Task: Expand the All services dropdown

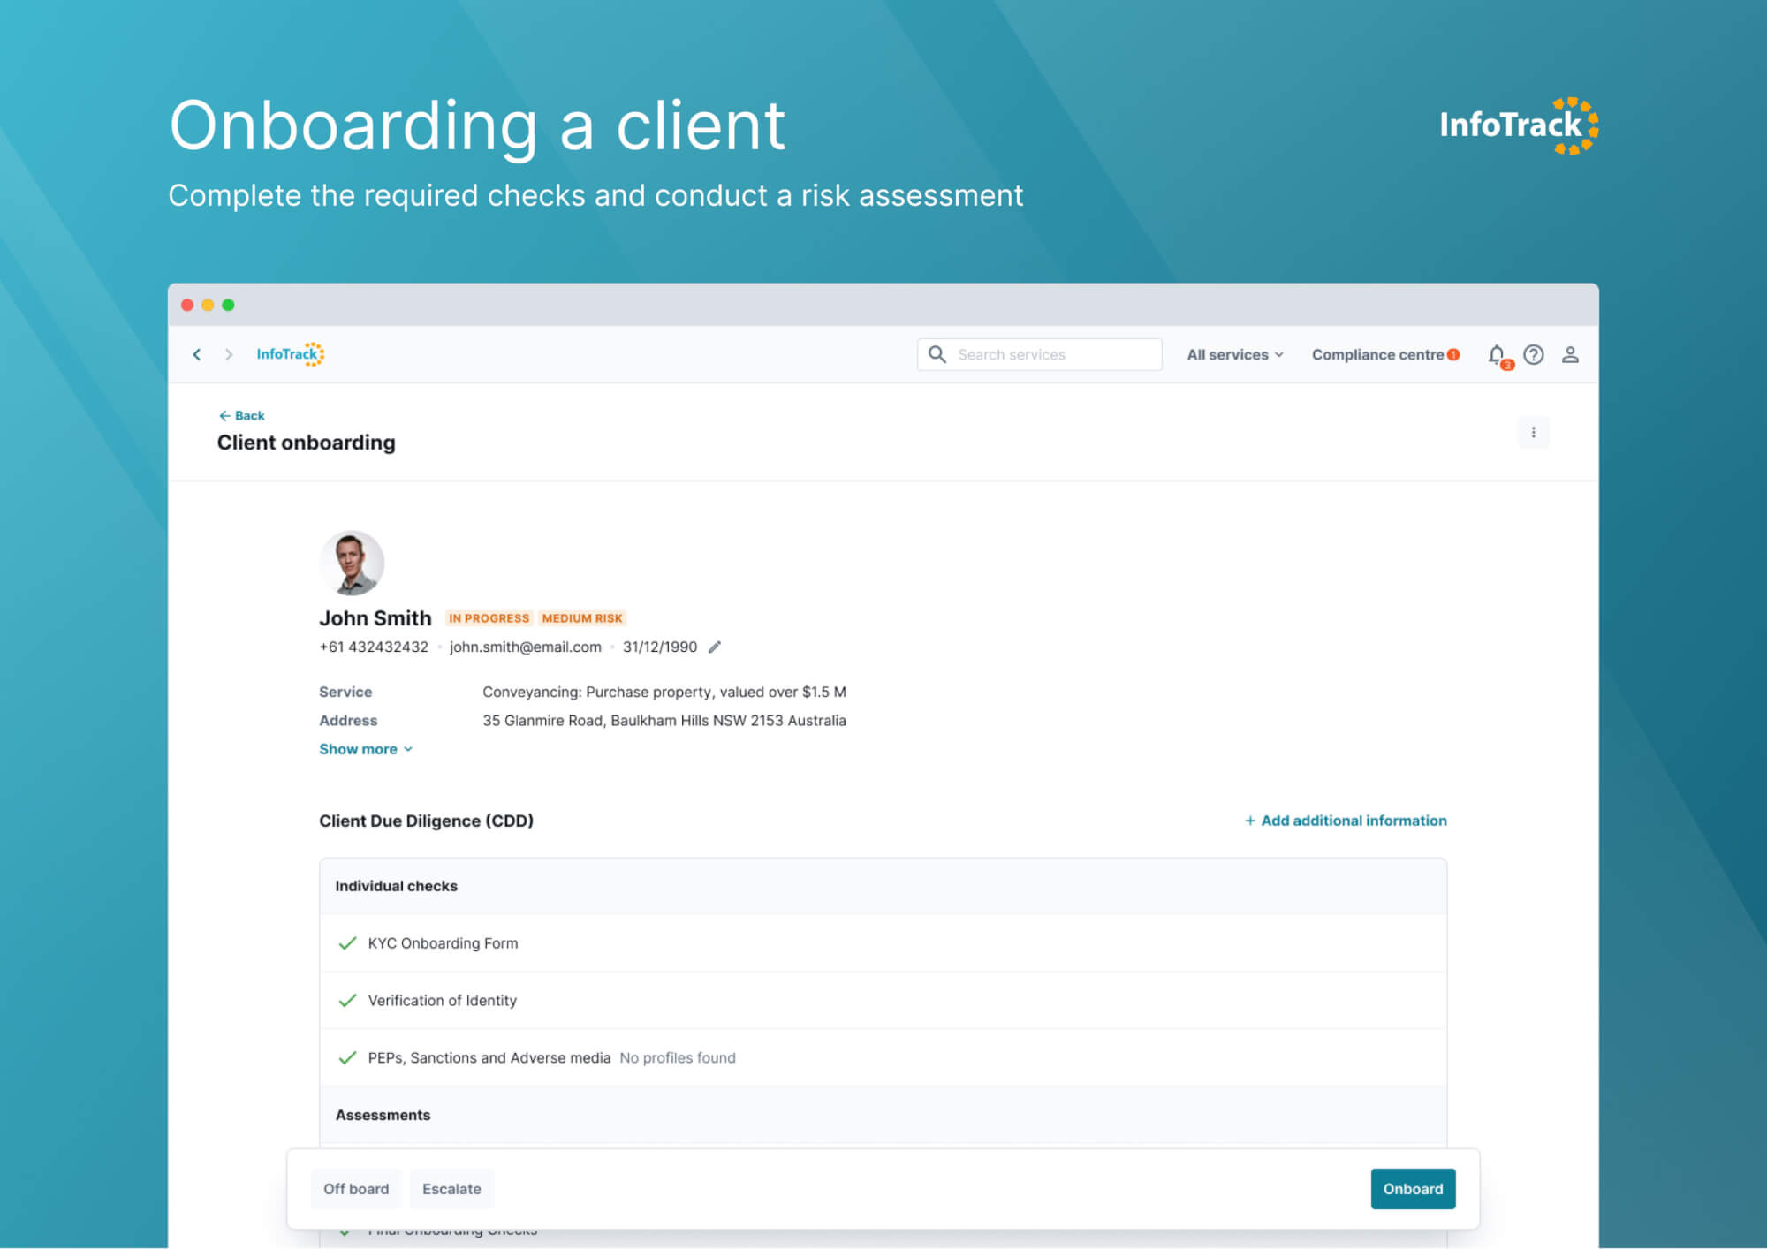Action: point(1234,354)
